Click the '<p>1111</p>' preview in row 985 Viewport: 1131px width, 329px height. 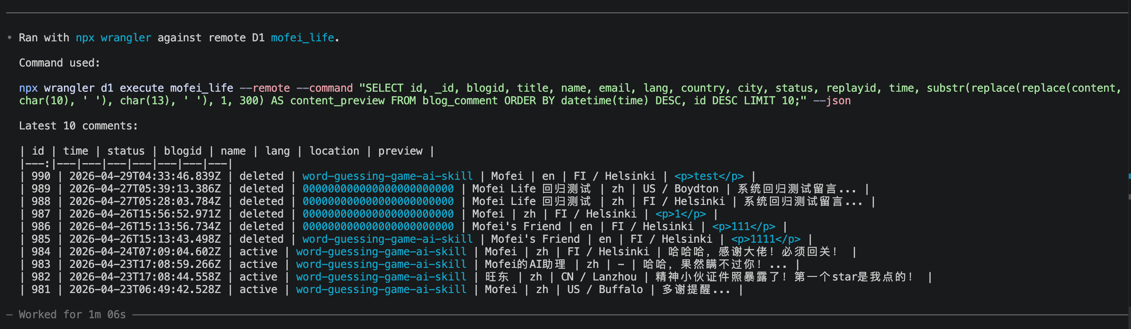click(766, 239)
